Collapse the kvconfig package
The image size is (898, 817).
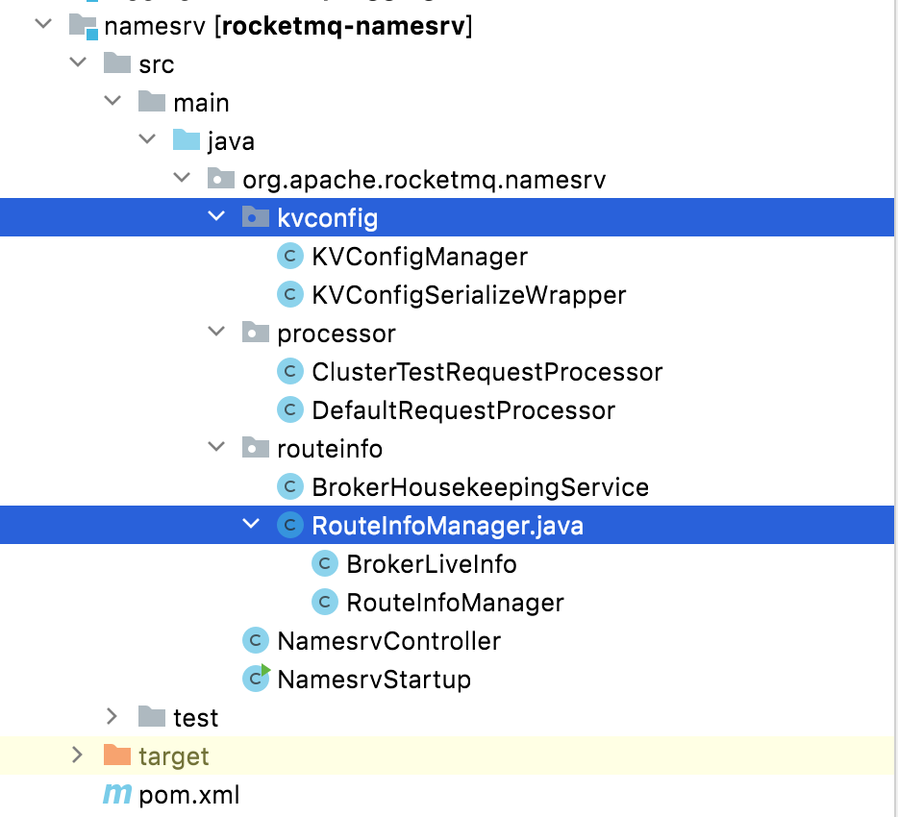216,216
